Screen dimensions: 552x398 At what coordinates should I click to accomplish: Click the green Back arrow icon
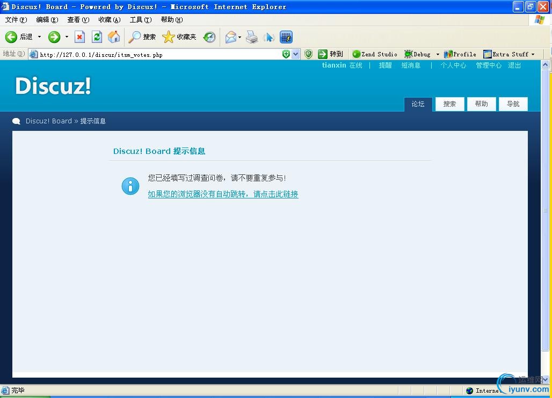tap(11, 37)
